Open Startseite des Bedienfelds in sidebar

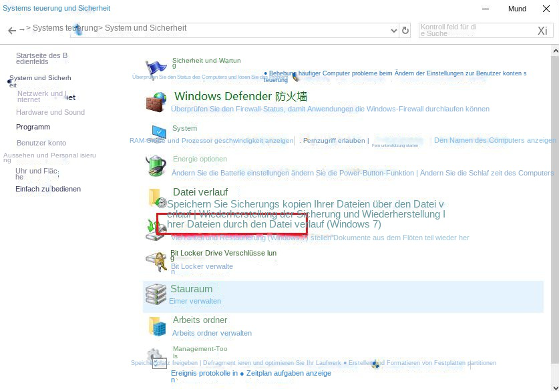click(41, 58)
